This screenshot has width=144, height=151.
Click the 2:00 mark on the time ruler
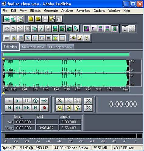(x=67, y=89)
